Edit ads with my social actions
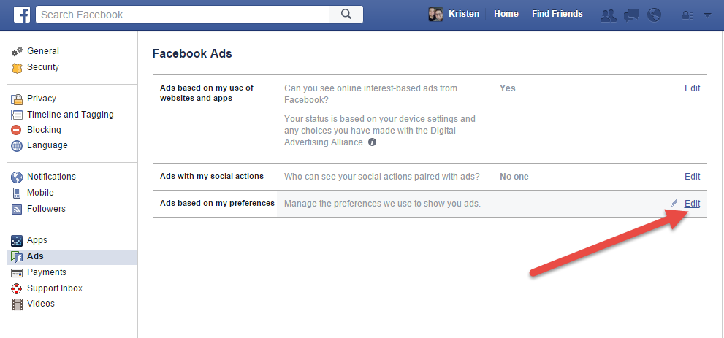The width and height of the screenshot is (724, 338). tap(692, 176)
